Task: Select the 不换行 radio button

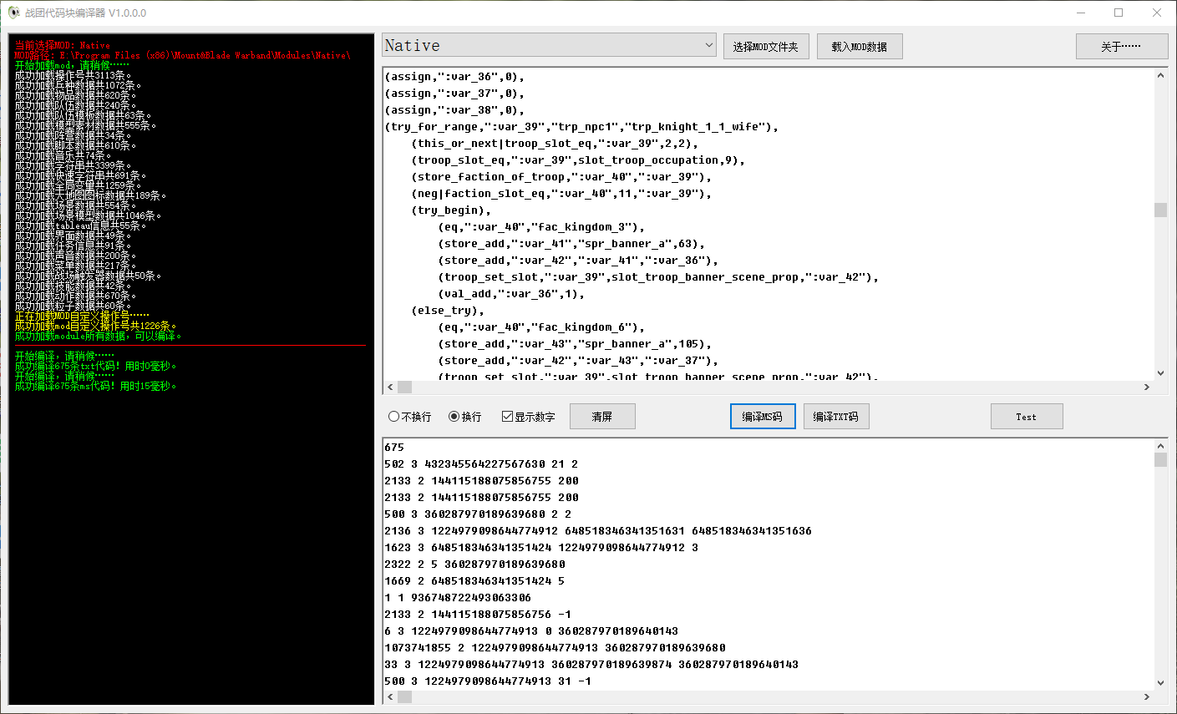Action: [x=410, y=417]
